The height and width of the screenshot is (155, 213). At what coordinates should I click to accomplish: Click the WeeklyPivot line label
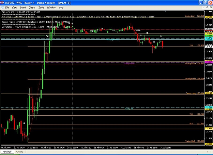112,40
